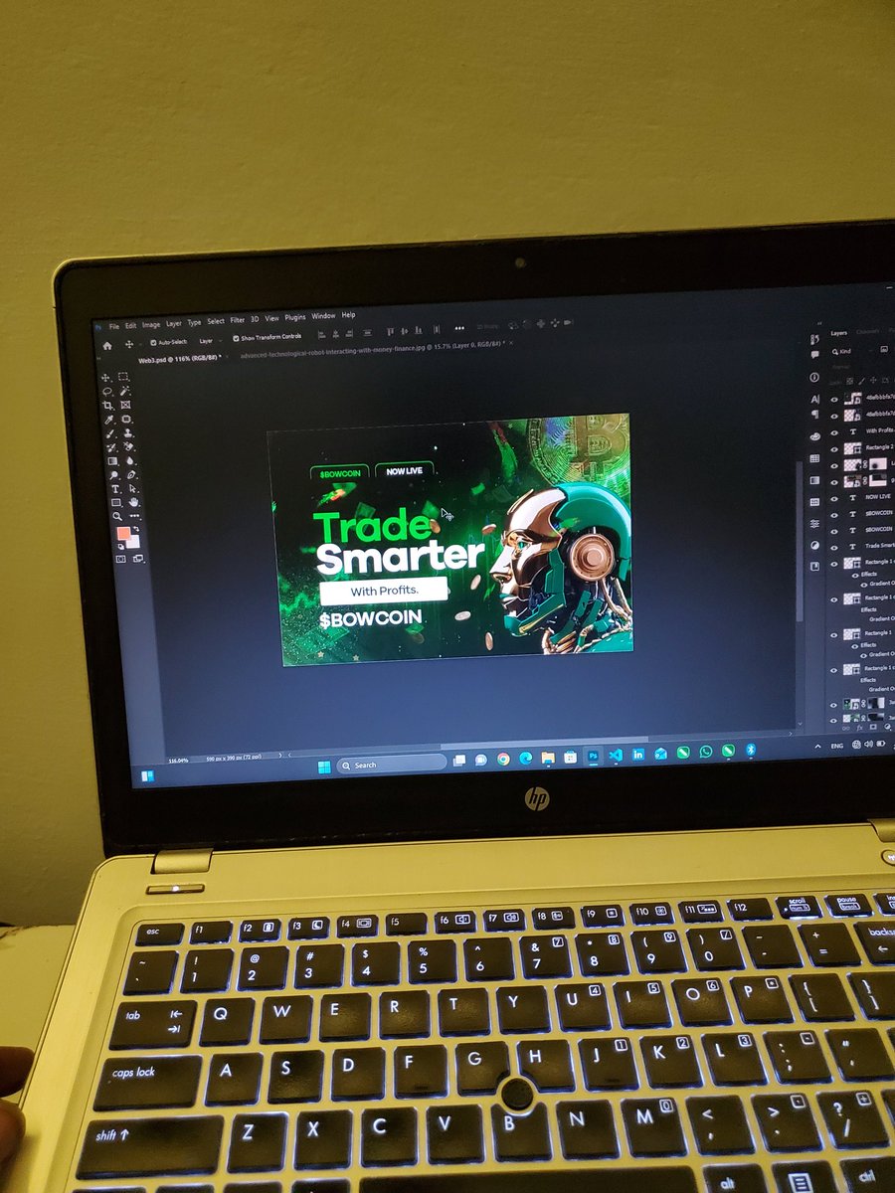
Task: Hide the topmost layer in Layers panel
Action: pyautogui.click(x=834, y=400)
